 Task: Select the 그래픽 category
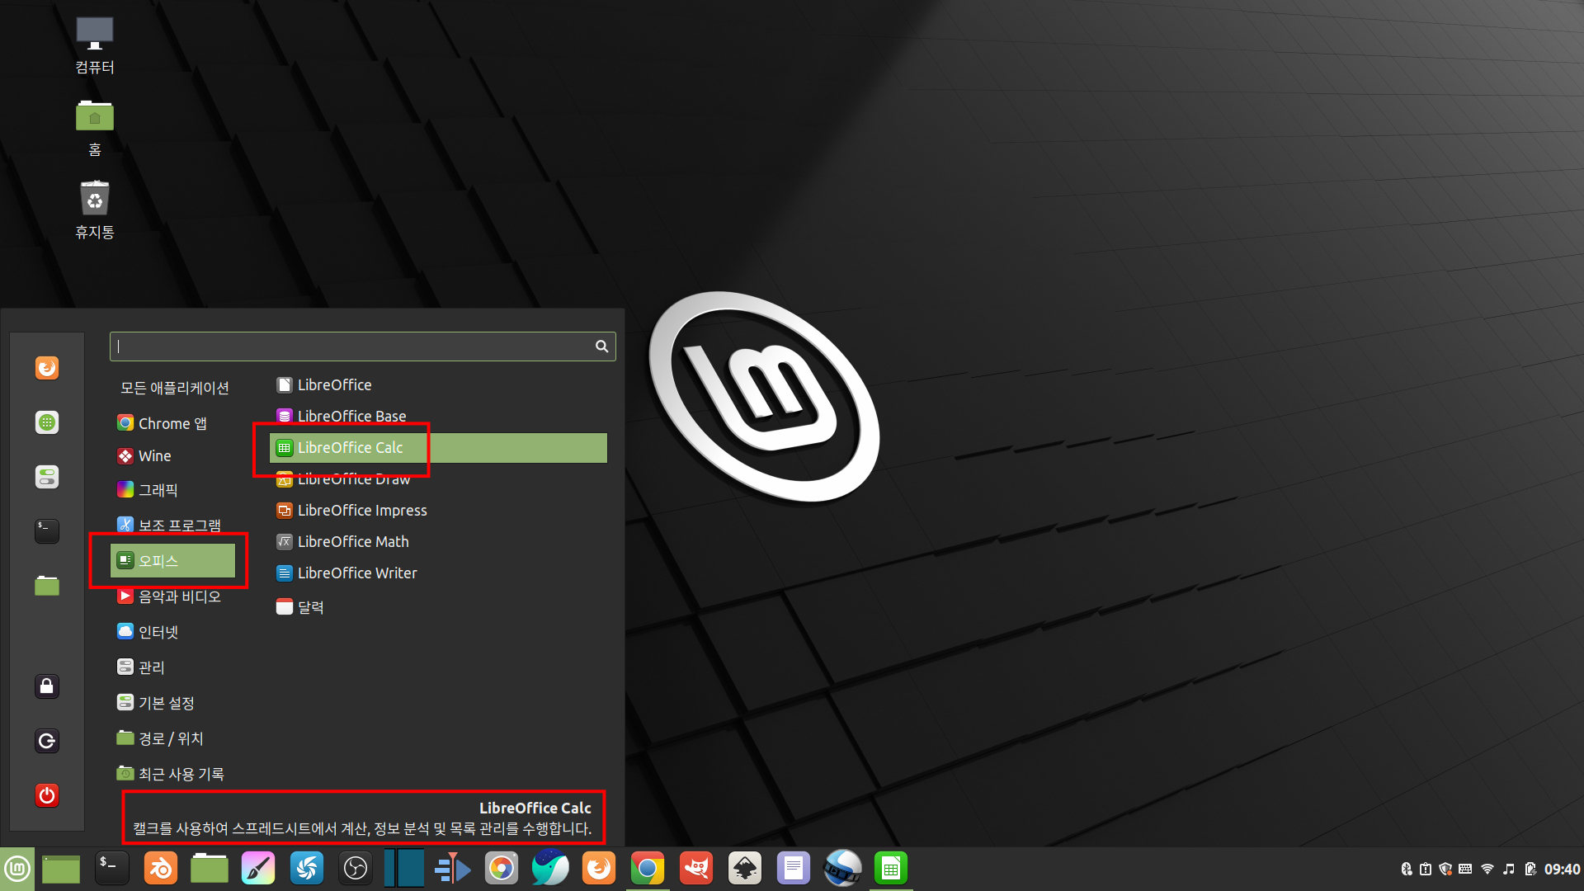pyautogui.click(x=173, y=490)
